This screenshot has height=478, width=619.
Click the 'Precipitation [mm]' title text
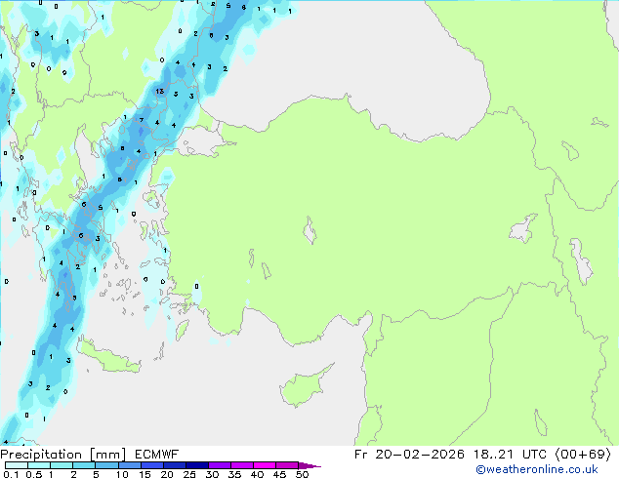tap(63, 455)
